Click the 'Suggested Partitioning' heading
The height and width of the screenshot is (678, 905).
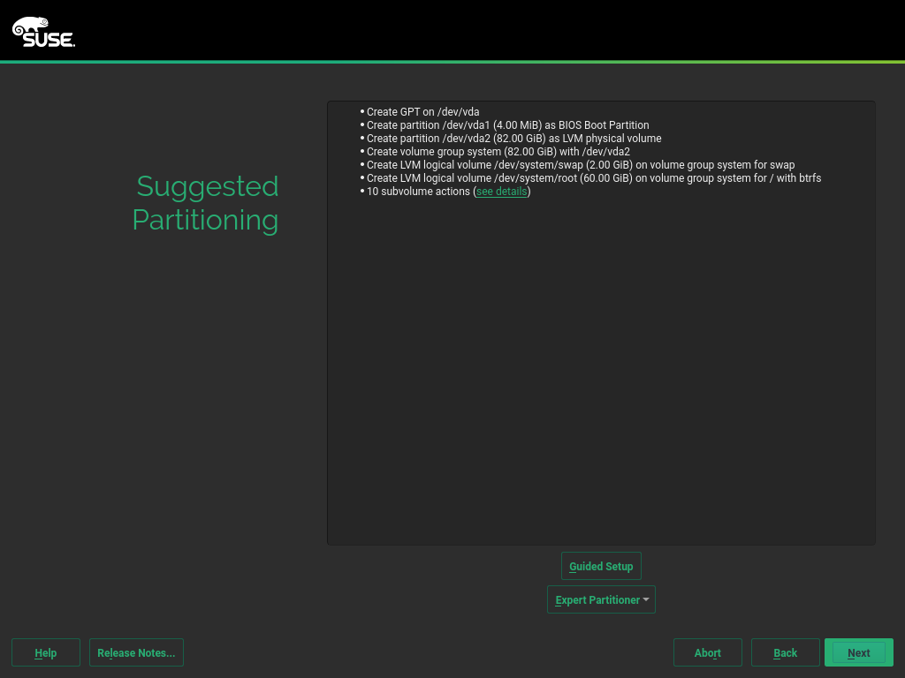[206, 203]
